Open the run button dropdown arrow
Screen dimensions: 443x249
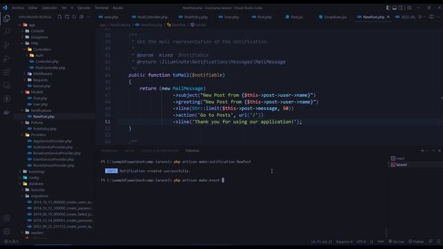click(424, 17)
